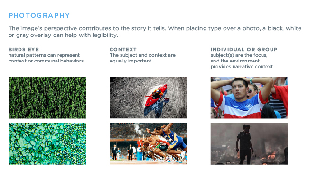Click the PHOTOGRAPHY heading

tap(39, 15)
